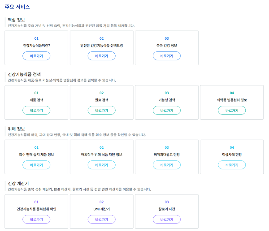Image resolution: width=269 pixels, height=231 pixels.
Task: Click 바로가기 for 회수 판매 중지 제품 정보
Action: pyautogui.click(x=36, y=165)
